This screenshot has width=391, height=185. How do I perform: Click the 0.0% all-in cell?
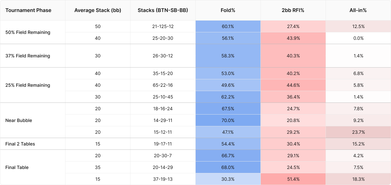(358, 38)
